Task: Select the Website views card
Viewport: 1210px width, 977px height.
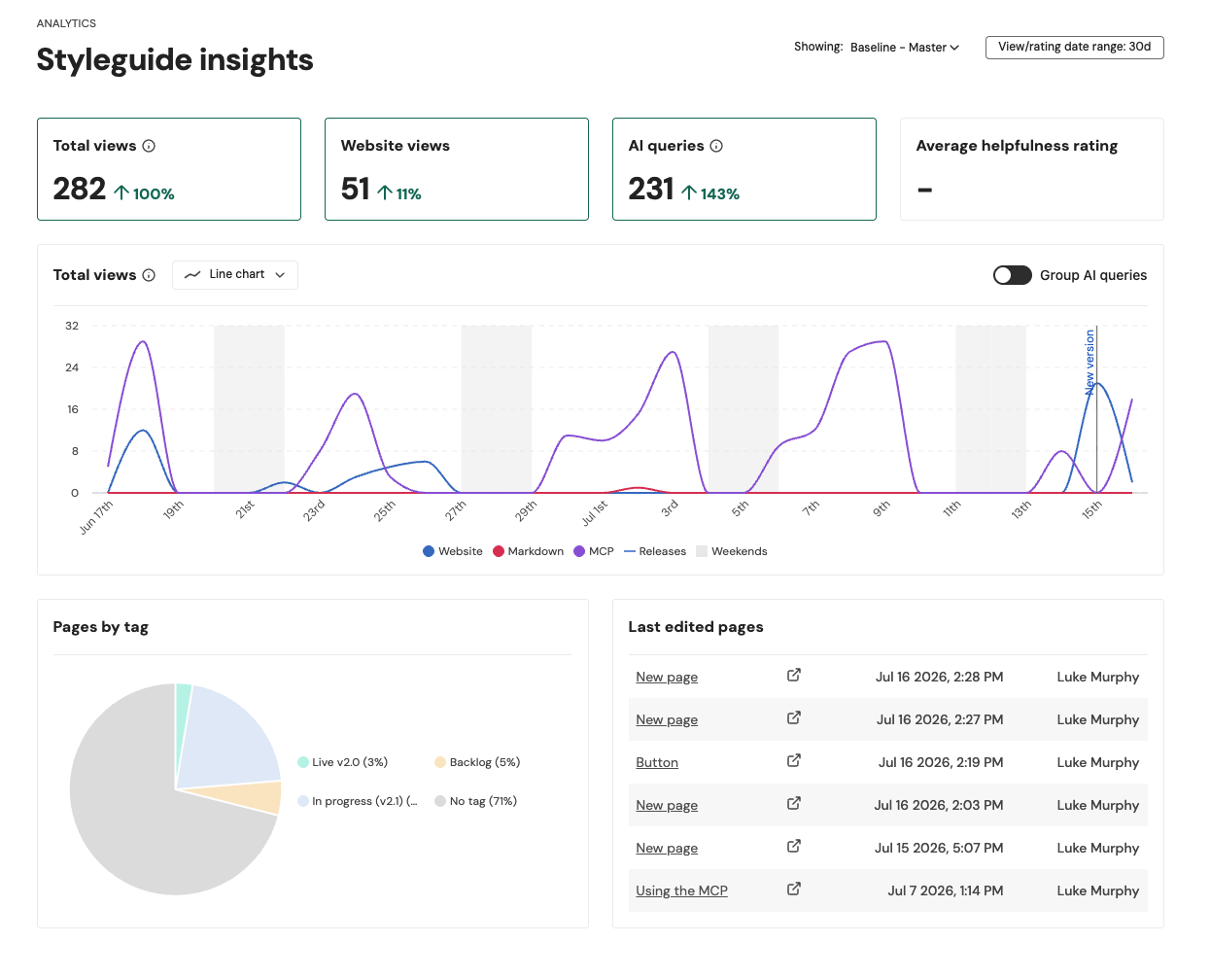Action: point(457,169)
